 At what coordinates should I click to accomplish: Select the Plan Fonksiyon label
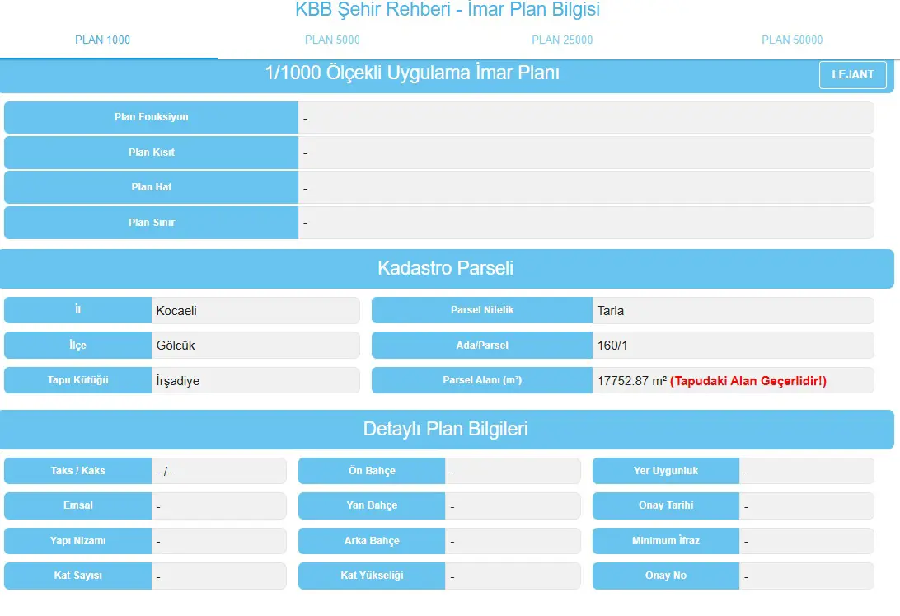click(x=151, y=117)
